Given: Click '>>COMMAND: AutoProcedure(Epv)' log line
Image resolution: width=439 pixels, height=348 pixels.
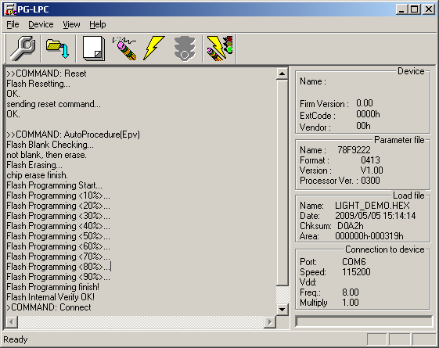Looking at the screenshot, I should (73, 135).
